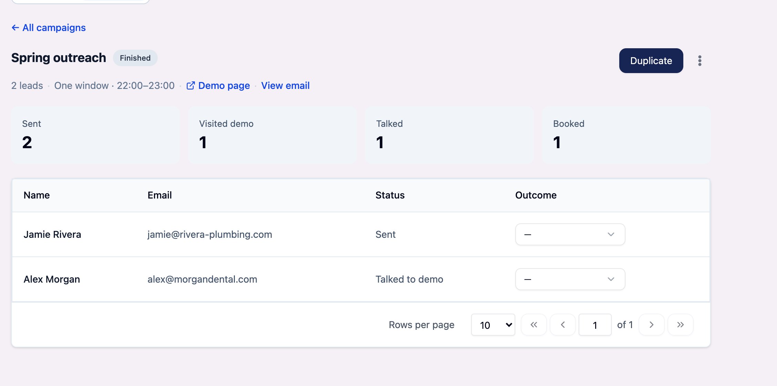Change the Rows per page selector
The image size is (777, 386).
493,325
